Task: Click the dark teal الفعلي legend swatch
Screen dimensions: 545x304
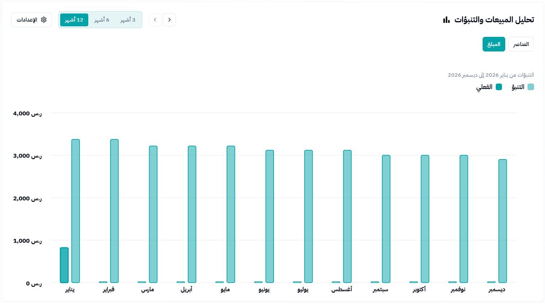Action: [499, 87]
